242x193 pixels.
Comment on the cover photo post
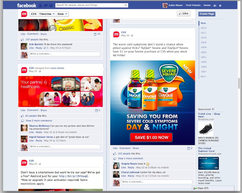click(33, 110)
